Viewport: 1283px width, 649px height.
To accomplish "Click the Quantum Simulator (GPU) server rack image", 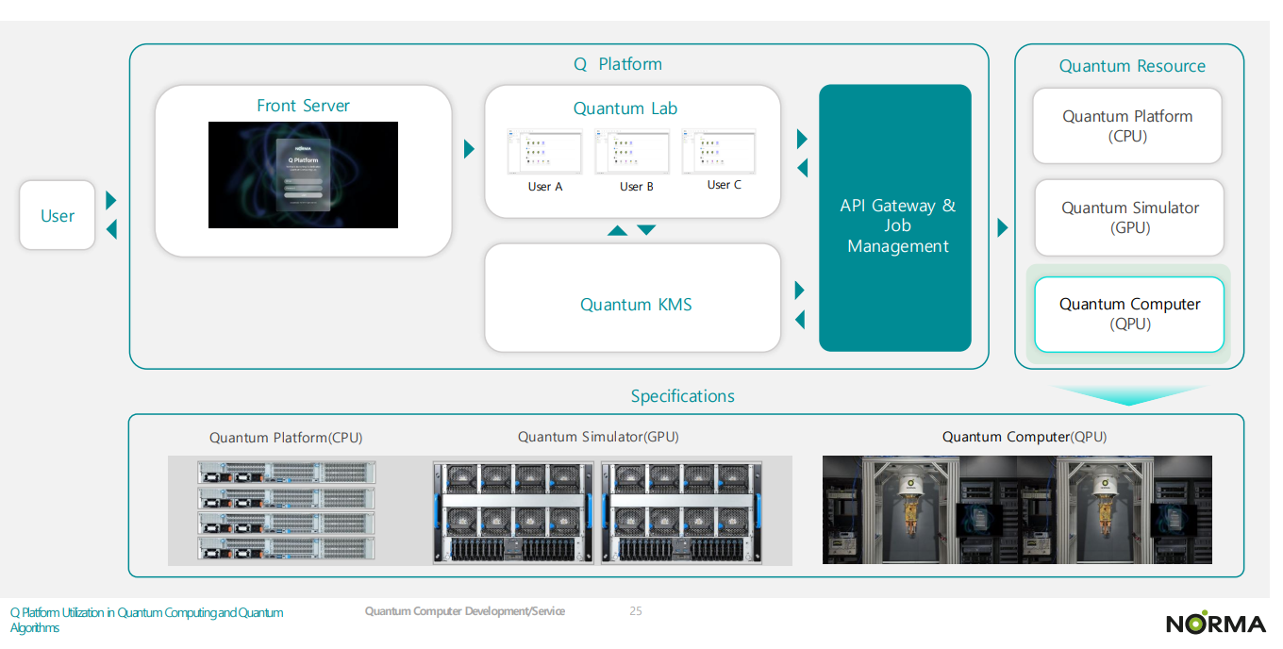I will tap(598, 513).
